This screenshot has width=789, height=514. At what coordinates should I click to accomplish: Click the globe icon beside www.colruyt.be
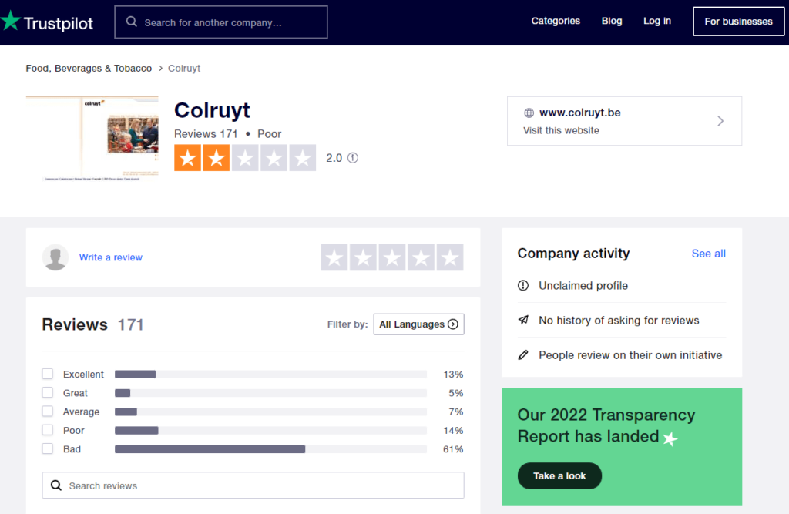(529, 113)
